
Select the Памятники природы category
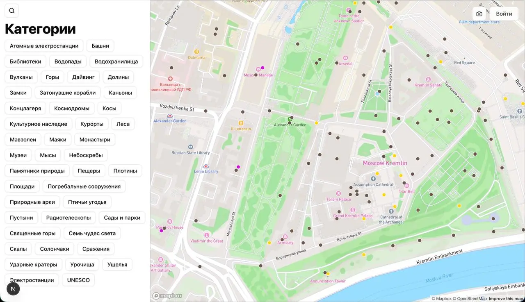[37, 171]
